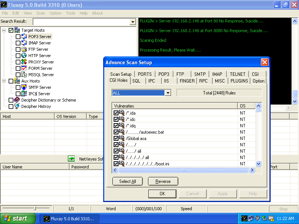Click the IMAP Server tree icon
This screenshot has width=299, height=224.
tap(24, 43)
